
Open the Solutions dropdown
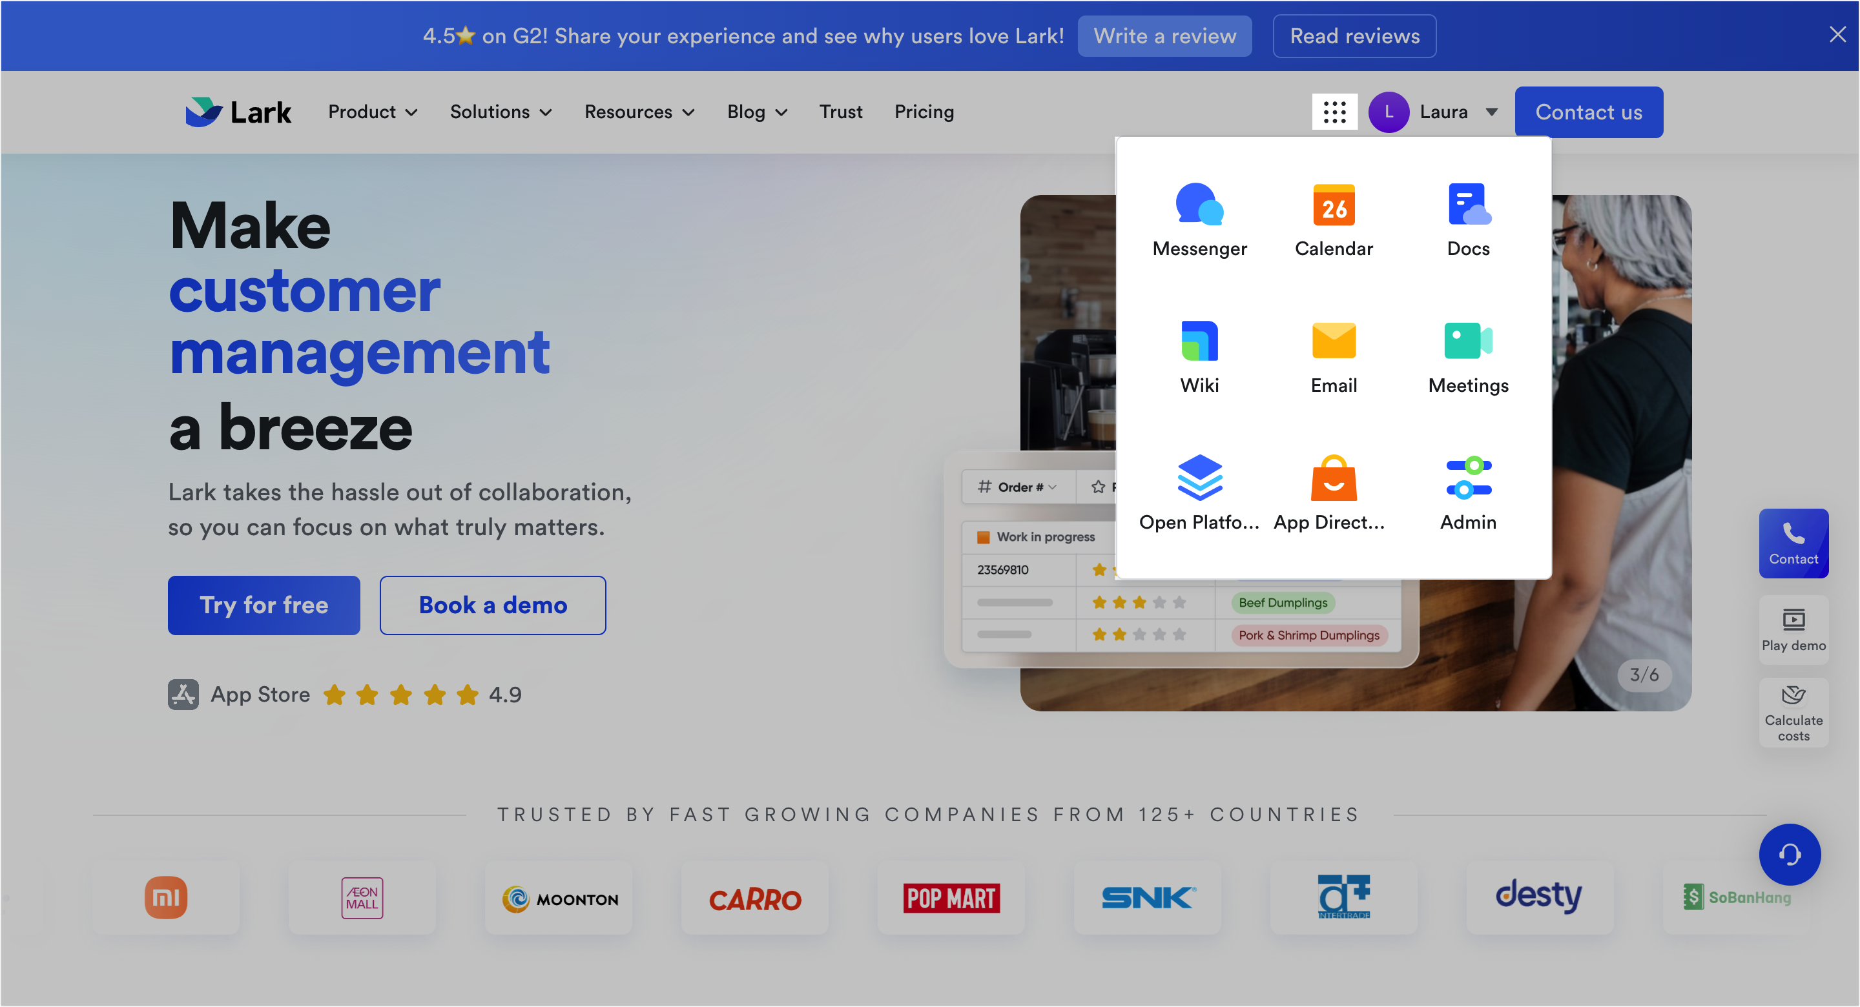click(501, 112)
